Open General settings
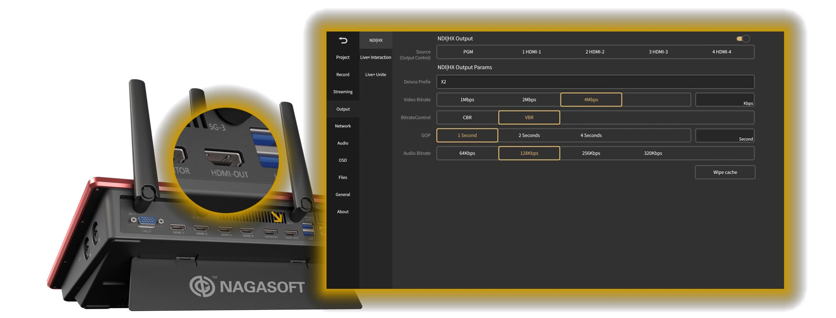 tap(343, 195)
